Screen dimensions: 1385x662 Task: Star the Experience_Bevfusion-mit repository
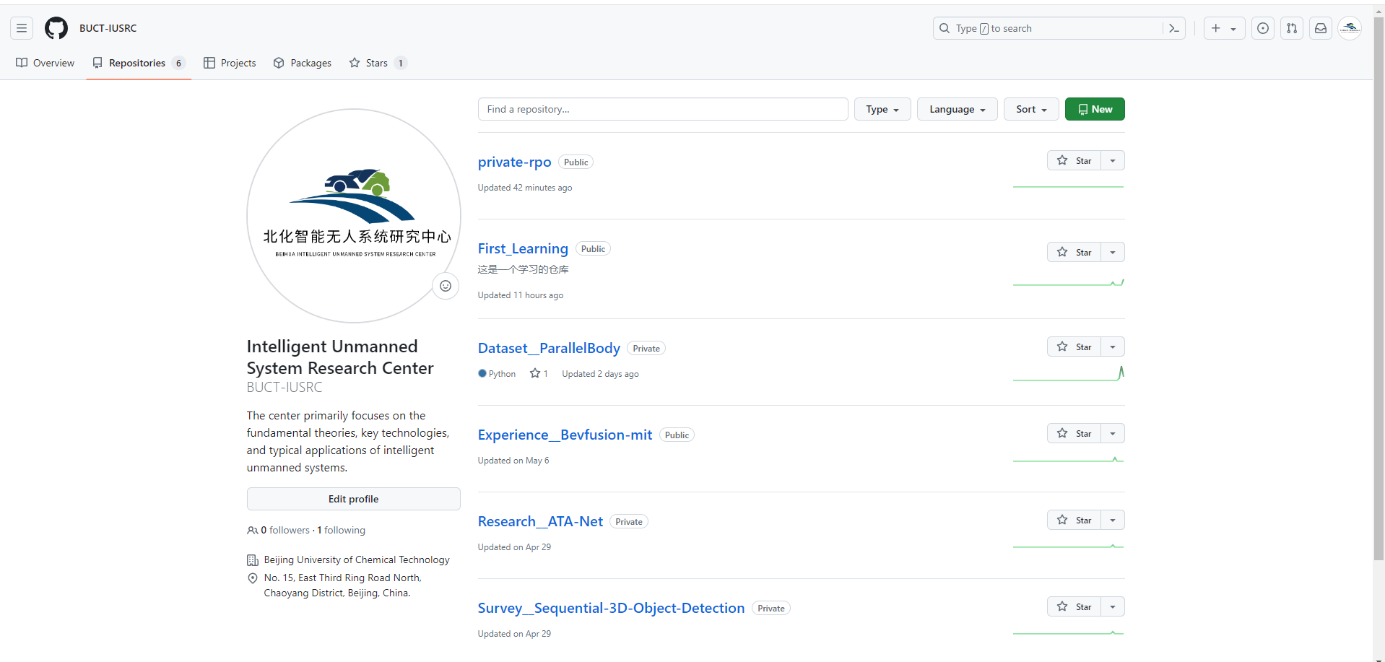tap(1074, 433)
